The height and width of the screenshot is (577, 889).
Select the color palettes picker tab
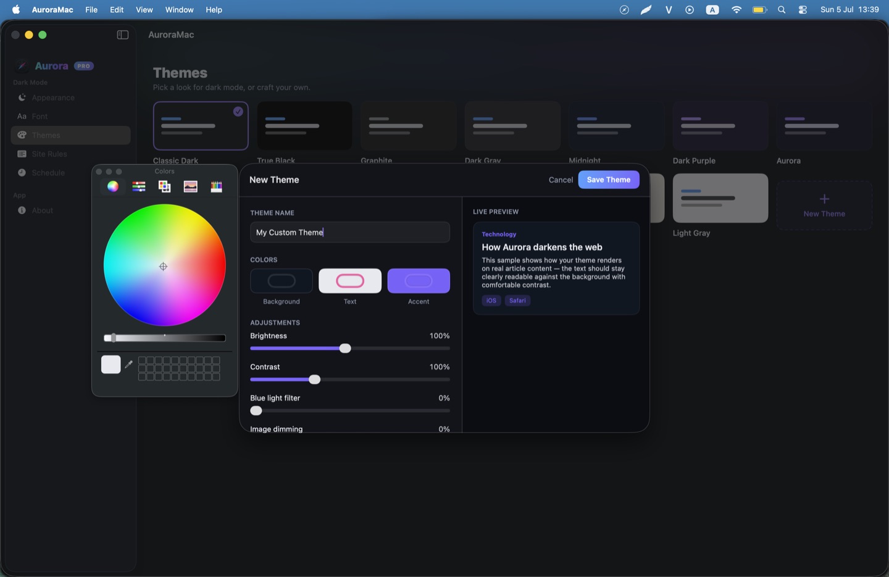click(164, 186)
